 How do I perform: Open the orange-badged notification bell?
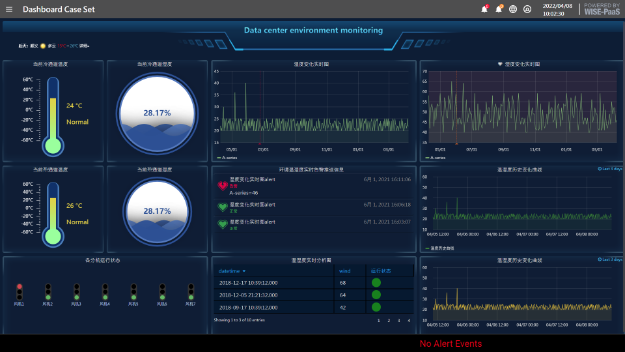(x=499, y=9)
